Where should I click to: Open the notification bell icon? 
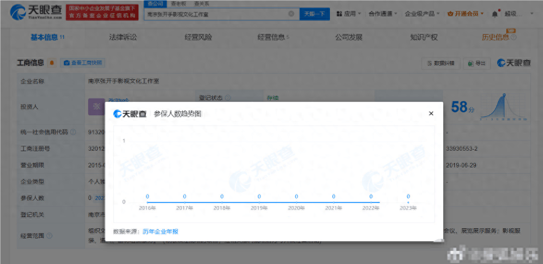pos(495,14)
